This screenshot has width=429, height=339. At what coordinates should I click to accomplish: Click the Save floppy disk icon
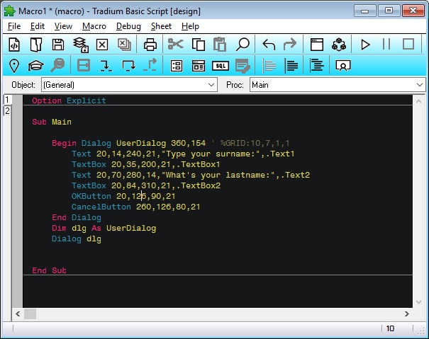[x=58, y=44]
